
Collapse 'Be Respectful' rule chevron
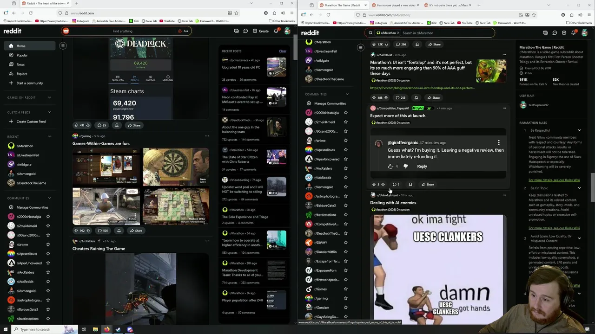tap(579, 130)
